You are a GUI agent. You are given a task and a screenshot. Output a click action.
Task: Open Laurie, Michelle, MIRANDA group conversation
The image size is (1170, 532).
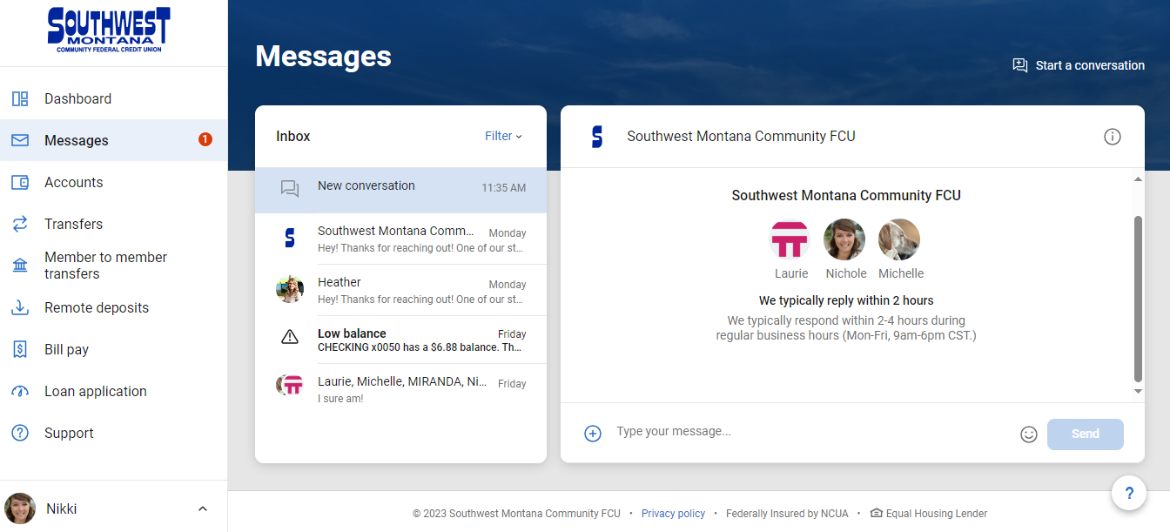[400, 389]
